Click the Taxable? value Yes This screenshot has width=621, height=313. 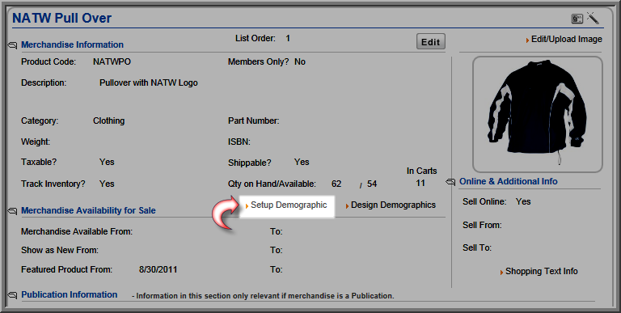107,162
